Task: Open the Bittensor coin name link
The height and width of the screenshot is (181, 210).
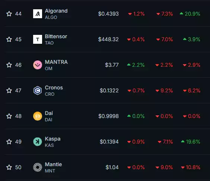Action: coord(56,37)
